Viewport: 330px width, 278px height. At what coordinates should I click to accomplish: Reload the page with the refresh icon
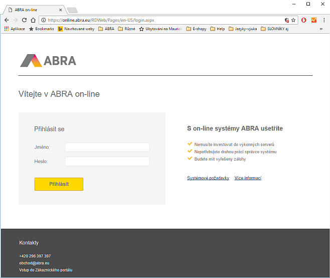click(x=24, y=20)
